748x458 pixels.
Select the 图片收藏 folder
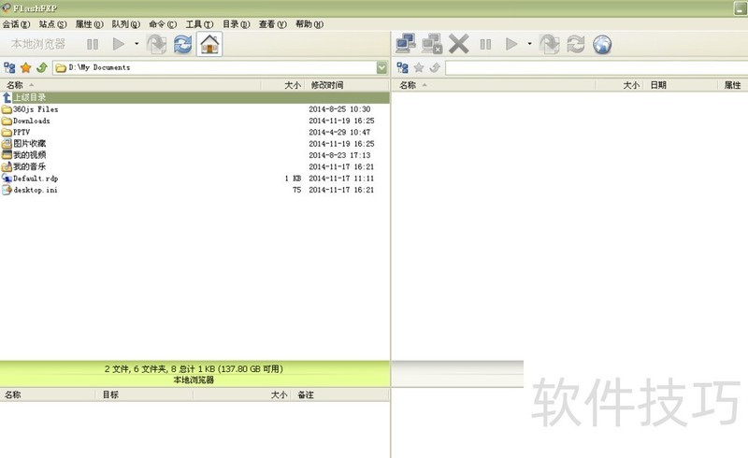(x=194, y=144)
